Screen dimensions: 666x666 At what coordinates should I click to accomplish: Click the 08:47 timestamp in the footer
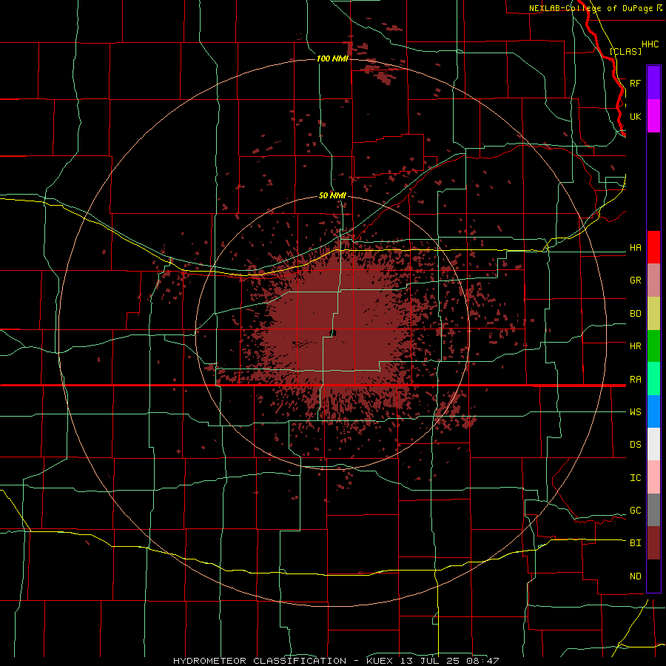click(x=482, y=661)
